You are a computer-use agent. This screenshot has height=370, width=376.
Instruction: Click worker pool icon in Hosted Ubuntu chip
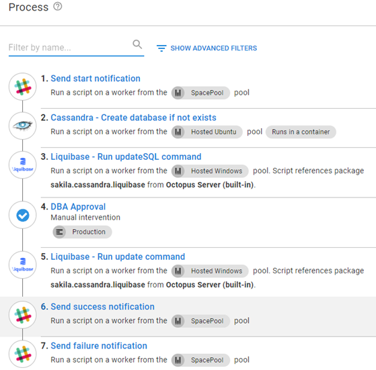[x=178, y=132]
